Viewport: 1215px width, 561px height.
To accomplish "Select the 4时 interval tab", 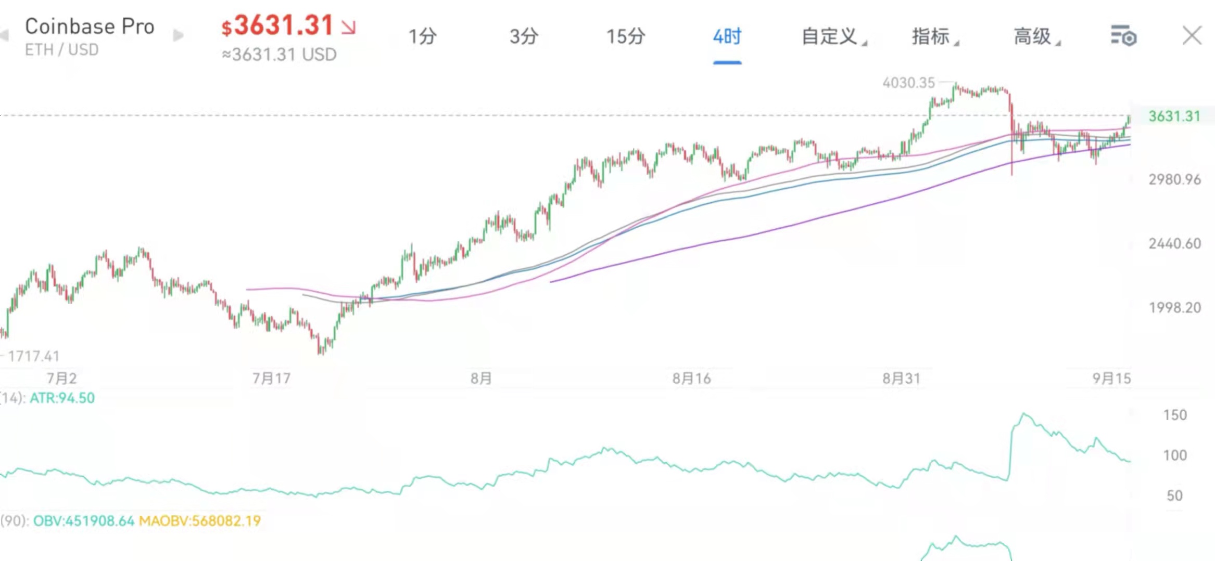I will point(727,36).
